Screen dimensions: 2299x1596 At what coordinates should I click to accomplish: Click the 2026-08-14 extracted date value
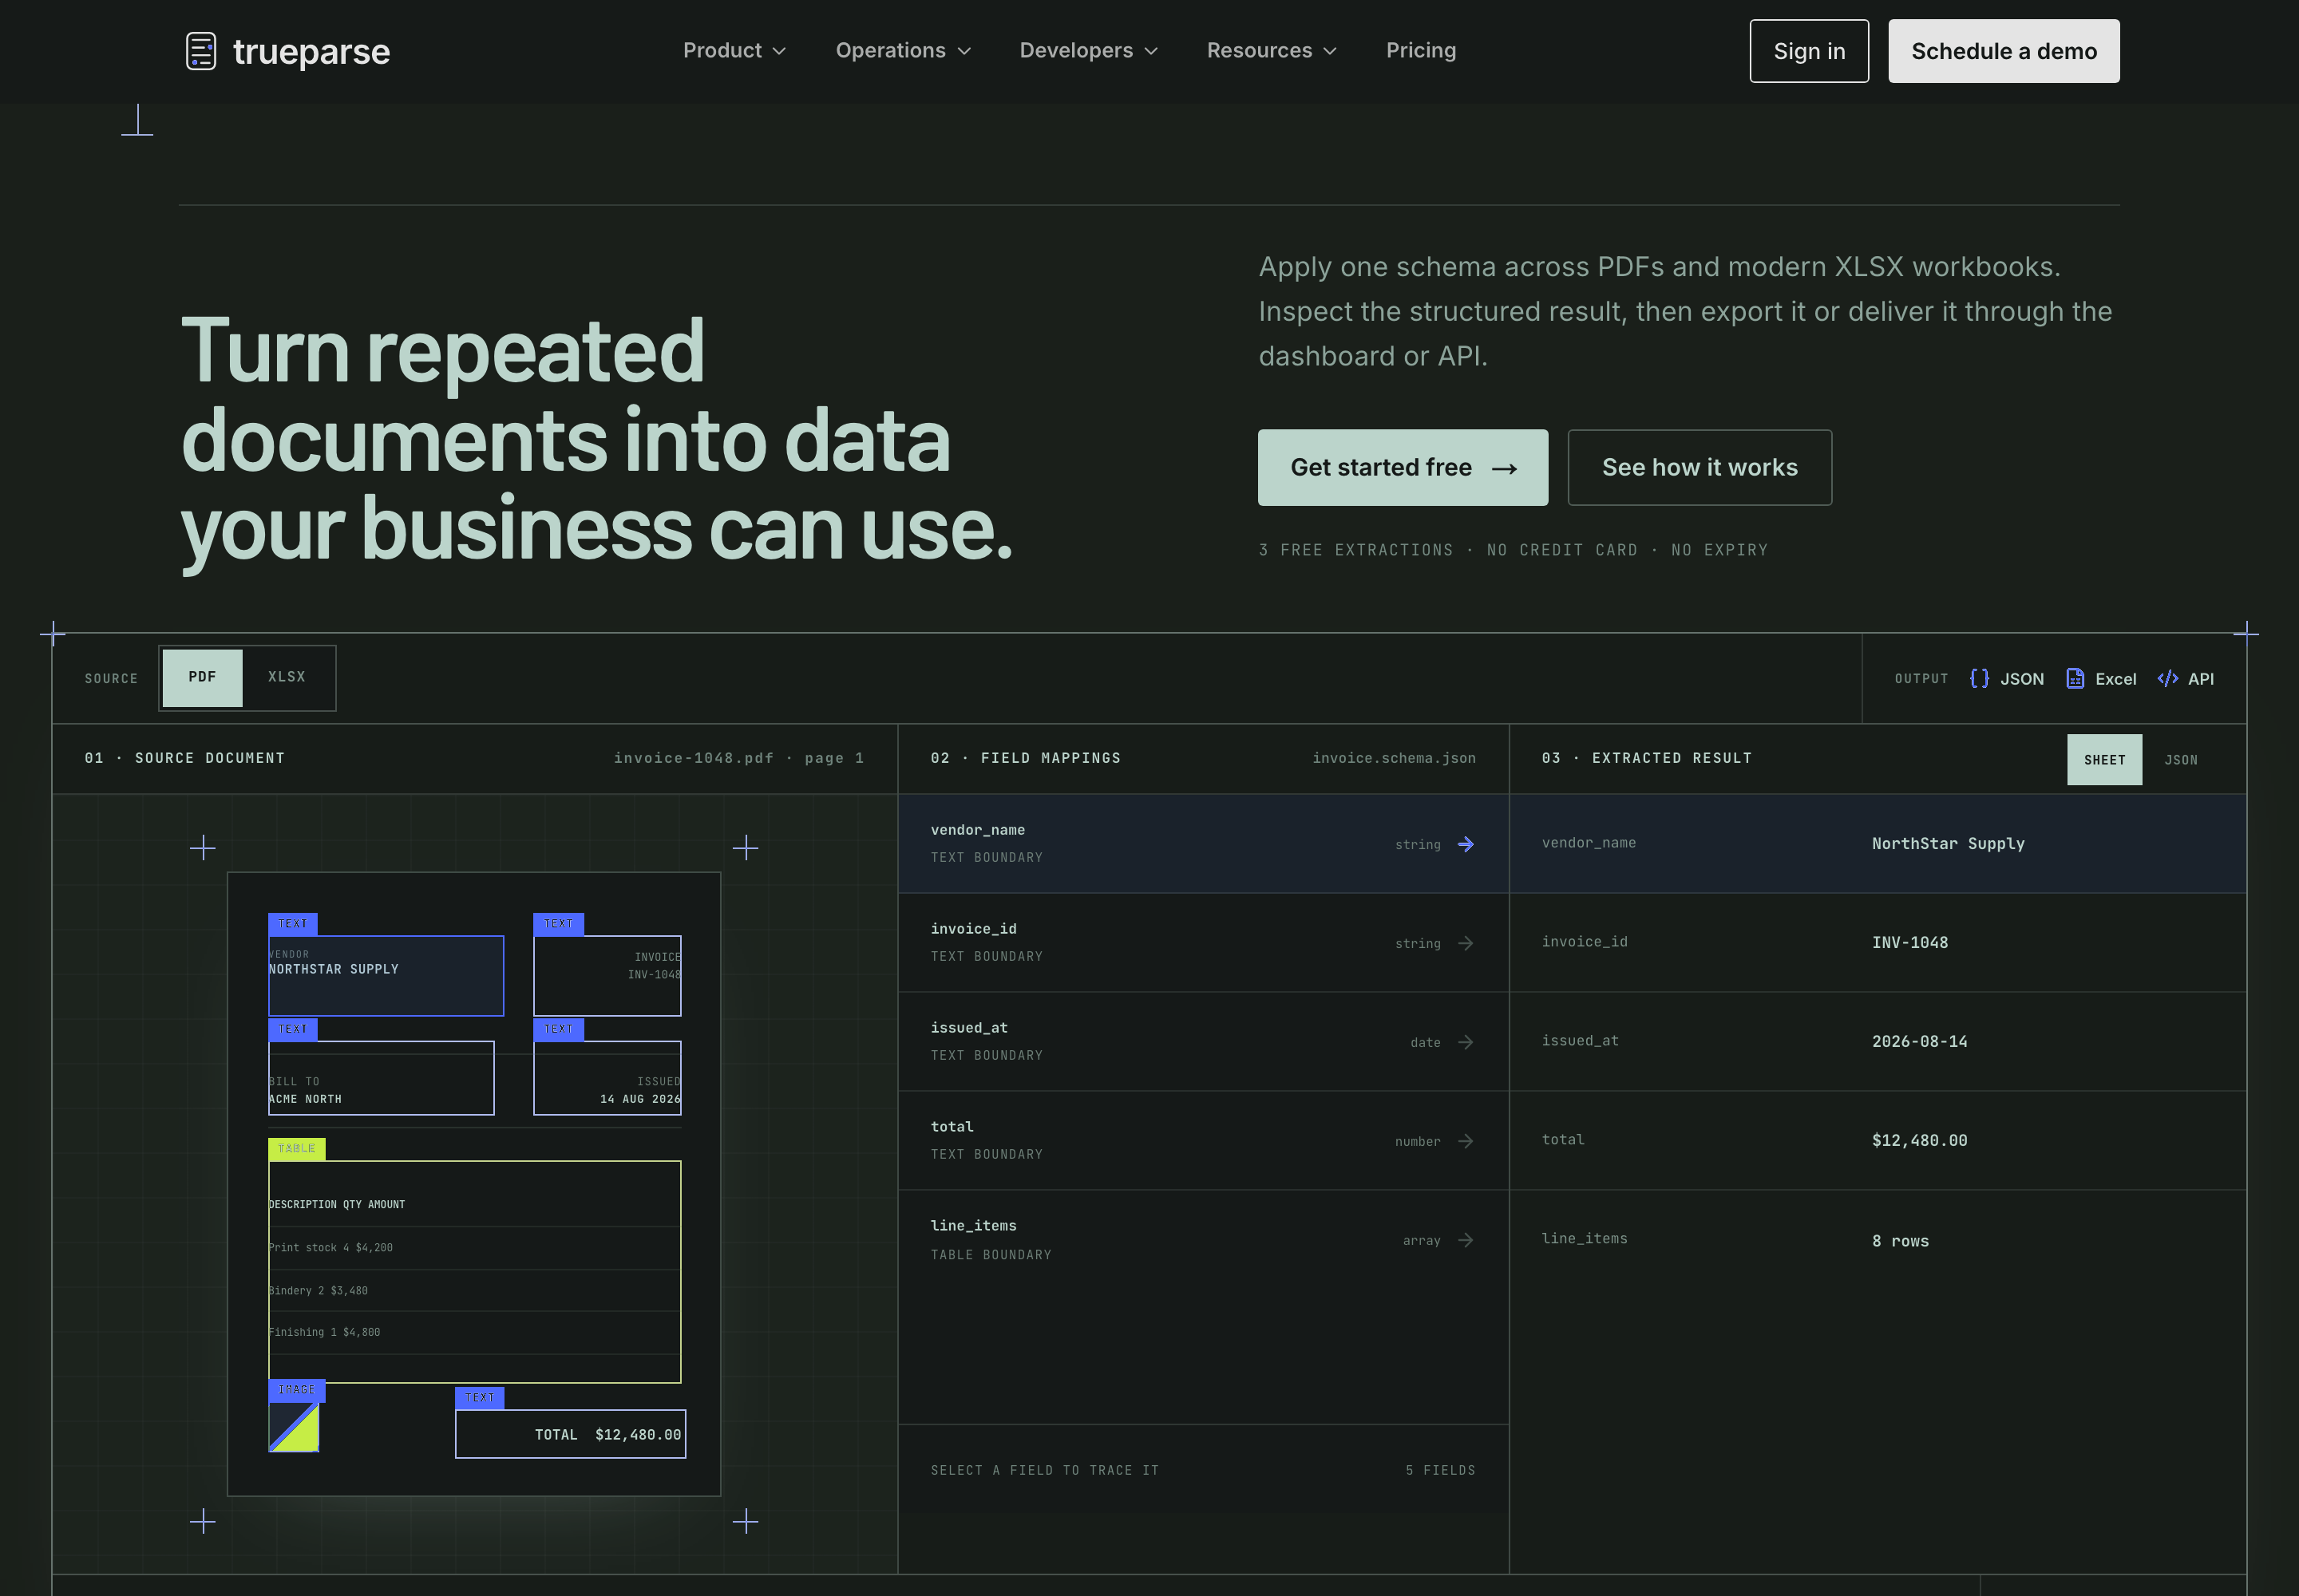pyautogui.click(x=1919, y=1041)
